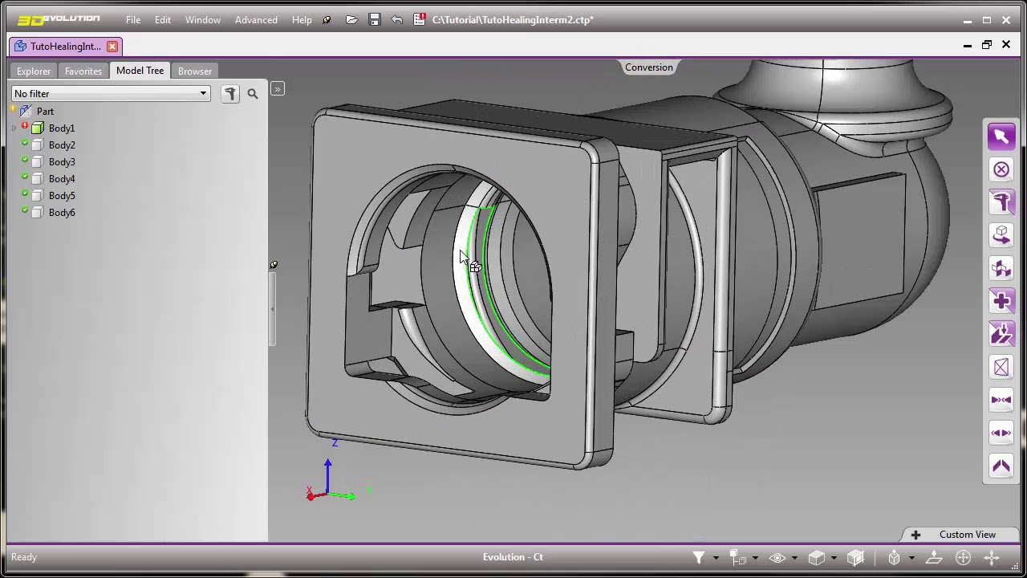Viewport: 1027px width, 578px height.
Task: Open the No filter dropdown
Action: point(111,94)
